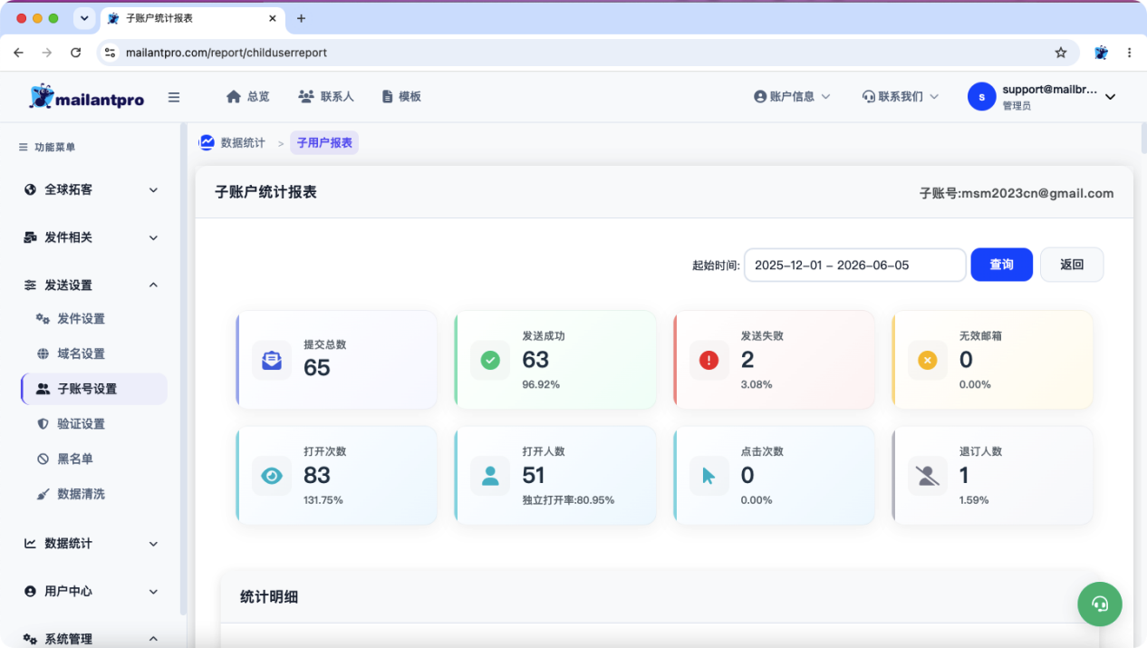Click the contacts icon beside 联系人
Screen dimensions: 1147x648
click(x=306, y=96)
